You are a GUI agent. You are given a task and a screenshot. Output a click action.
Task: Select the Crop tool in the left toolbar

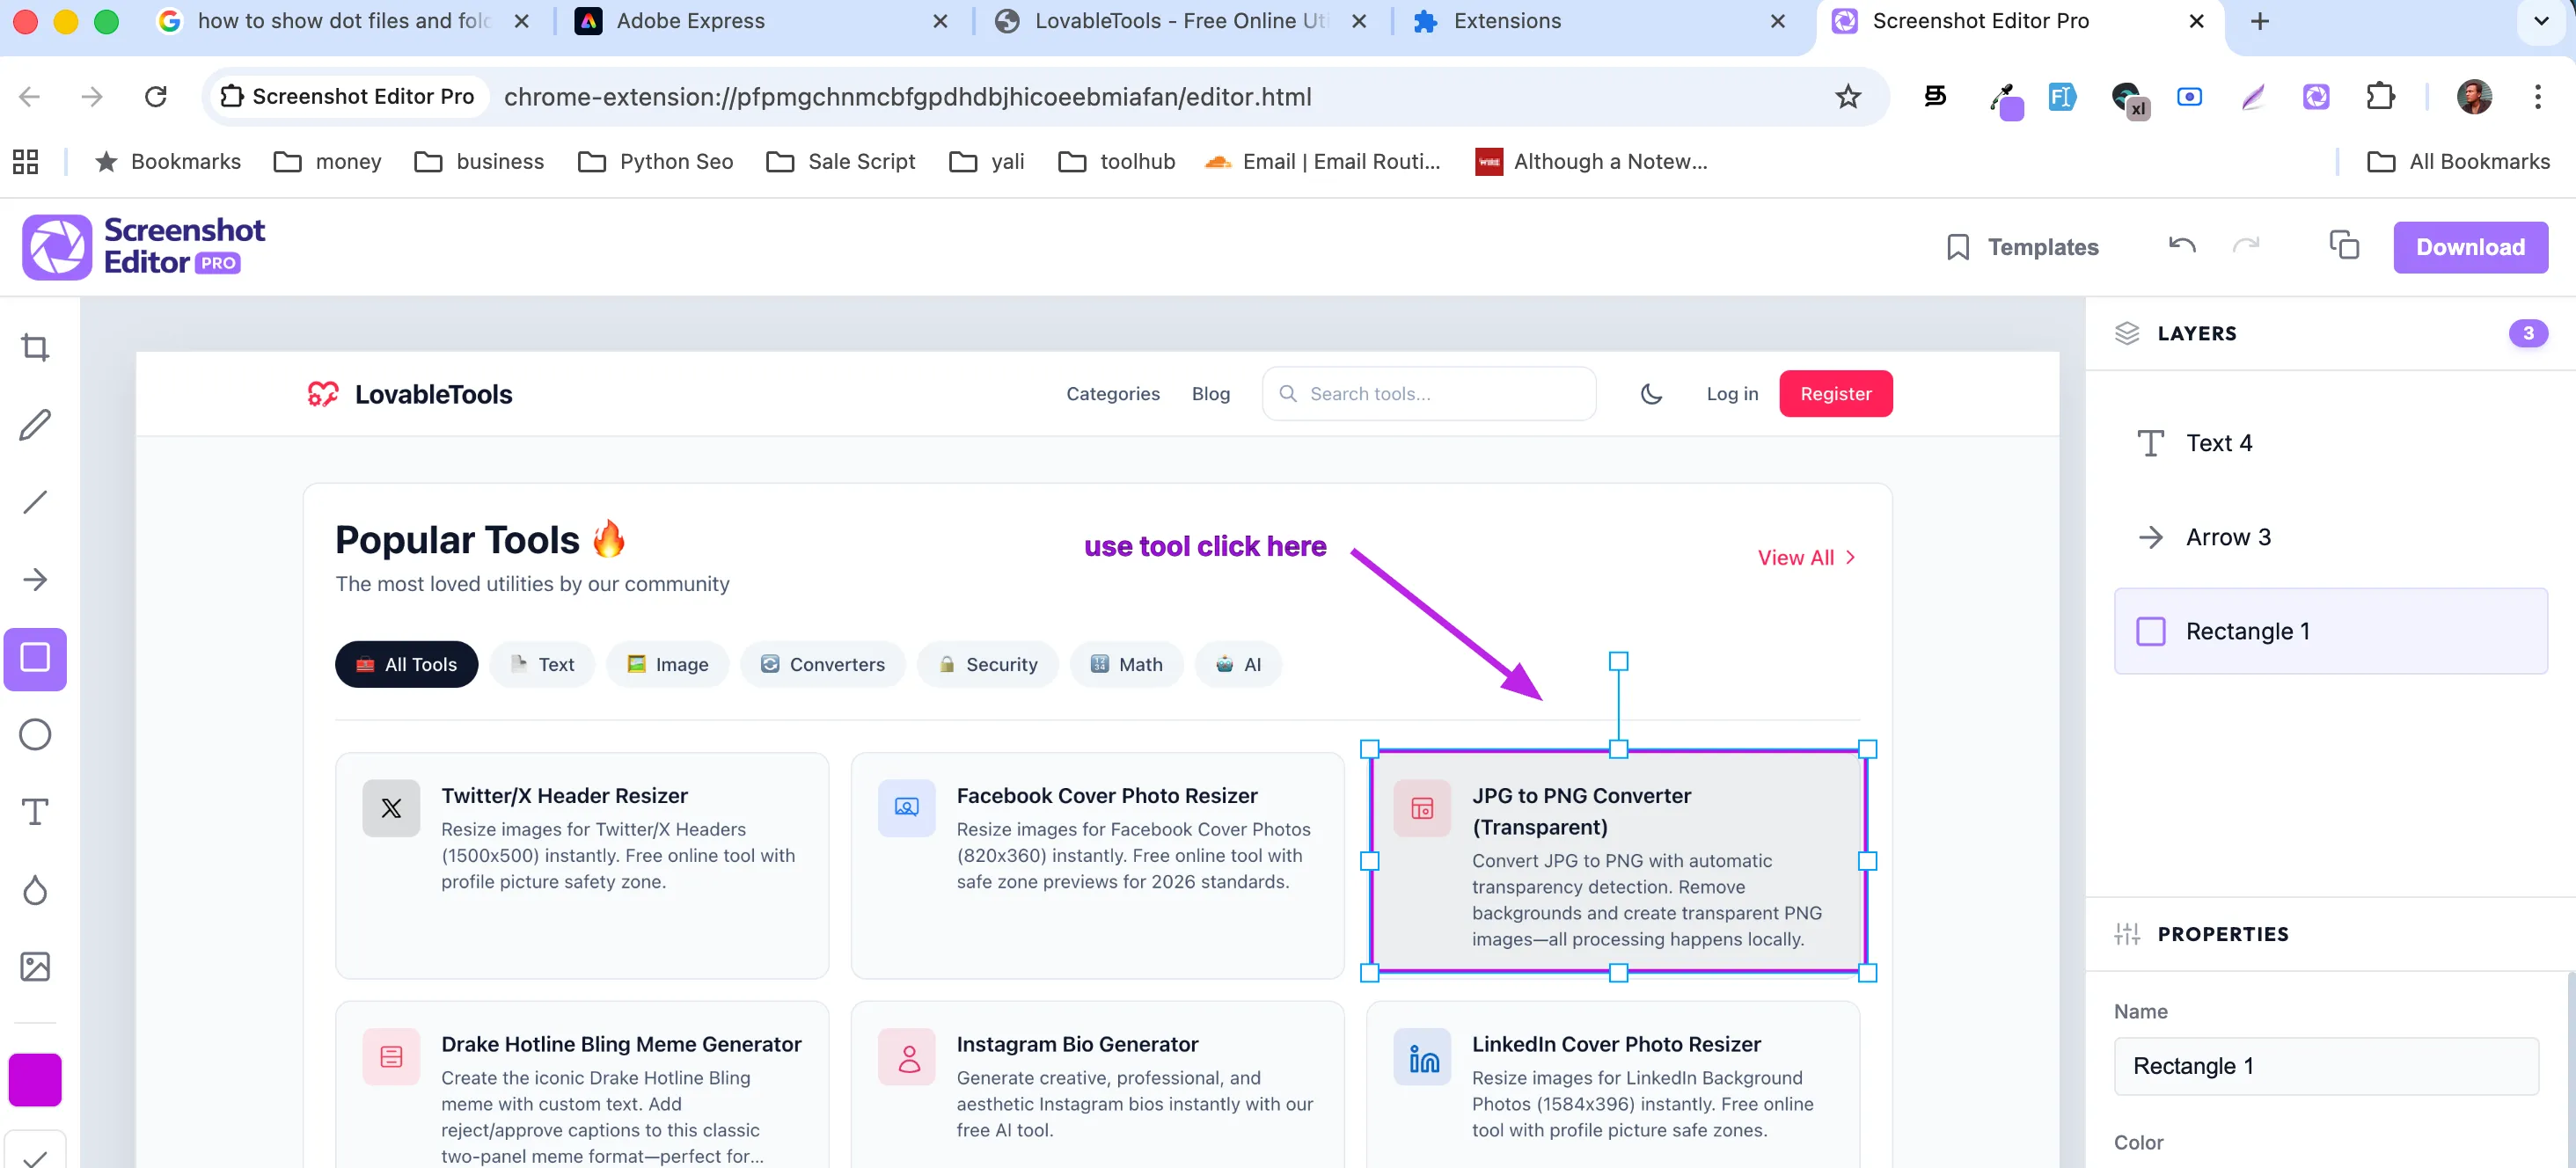pos(35,346)
